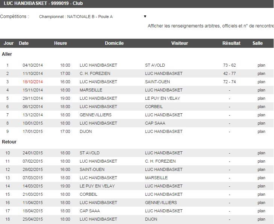Open the Compétitions championship dropdown
This screenshot has width=274, height=224.
tap(92, 17)
